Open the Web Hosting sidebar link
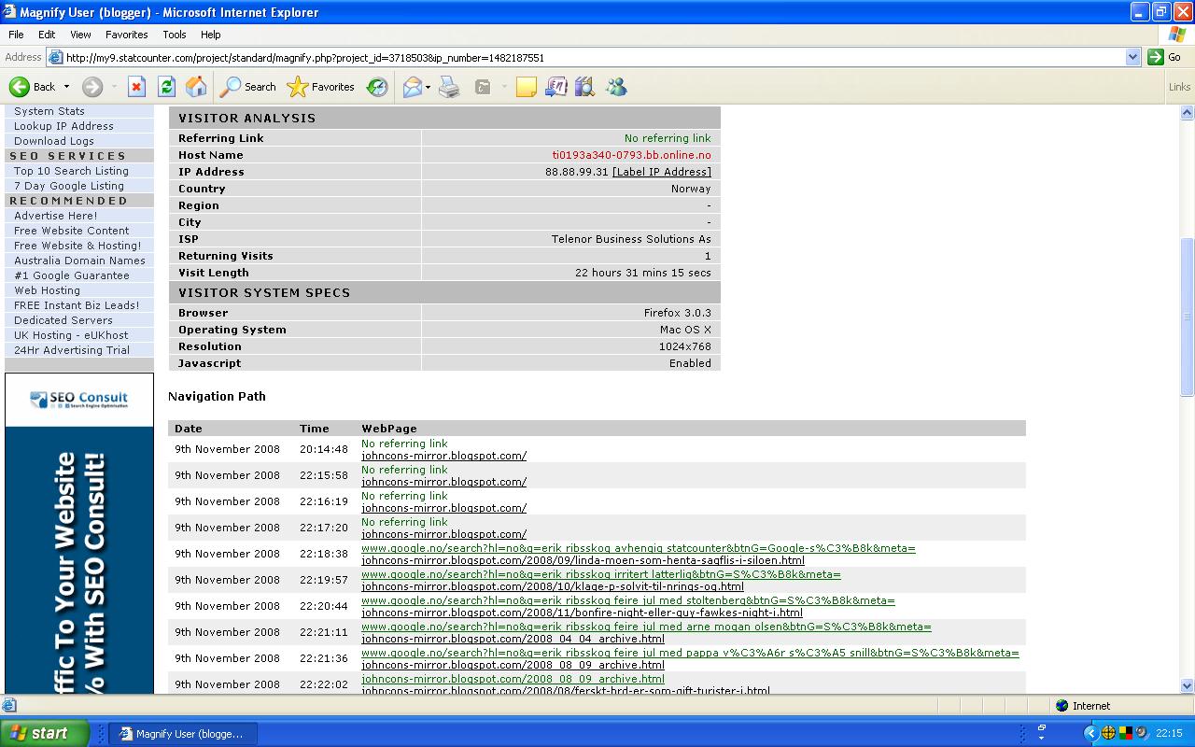Image resolution: width=1195 pixels, height=747 pixels. pos(47,290)
